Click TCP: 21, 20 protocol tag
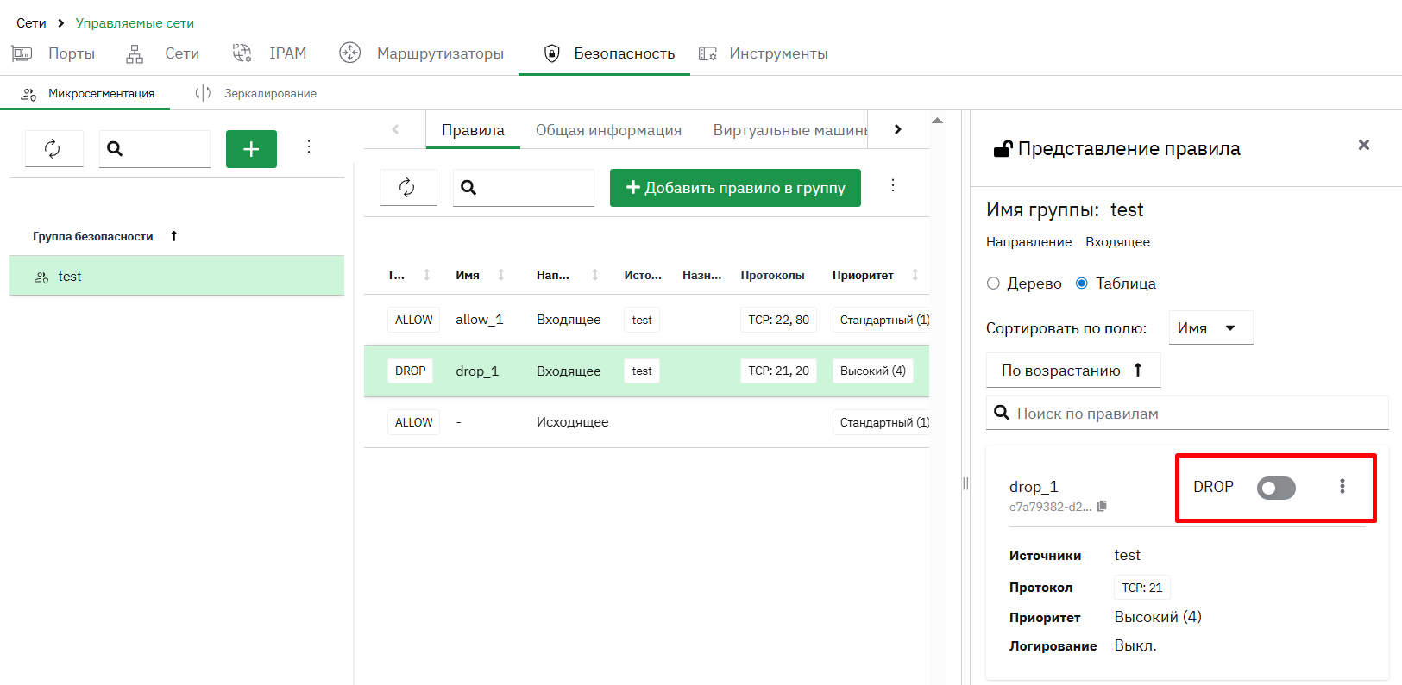 tap(778, 371)
